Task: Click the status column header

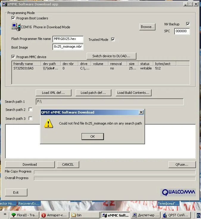Action: pos(146,64)
